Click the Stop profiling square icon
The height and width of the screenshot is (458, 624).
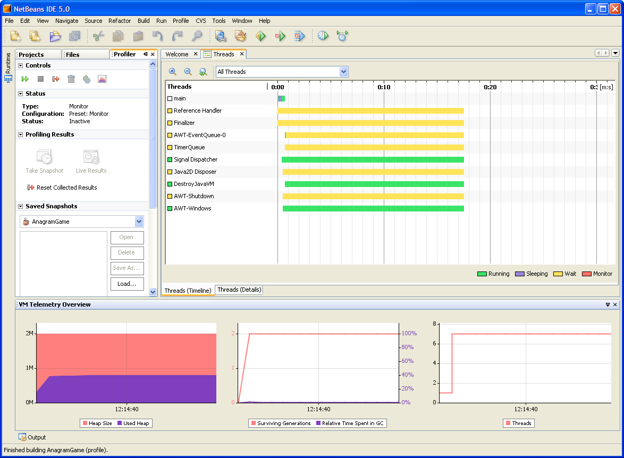pos(40,79)
